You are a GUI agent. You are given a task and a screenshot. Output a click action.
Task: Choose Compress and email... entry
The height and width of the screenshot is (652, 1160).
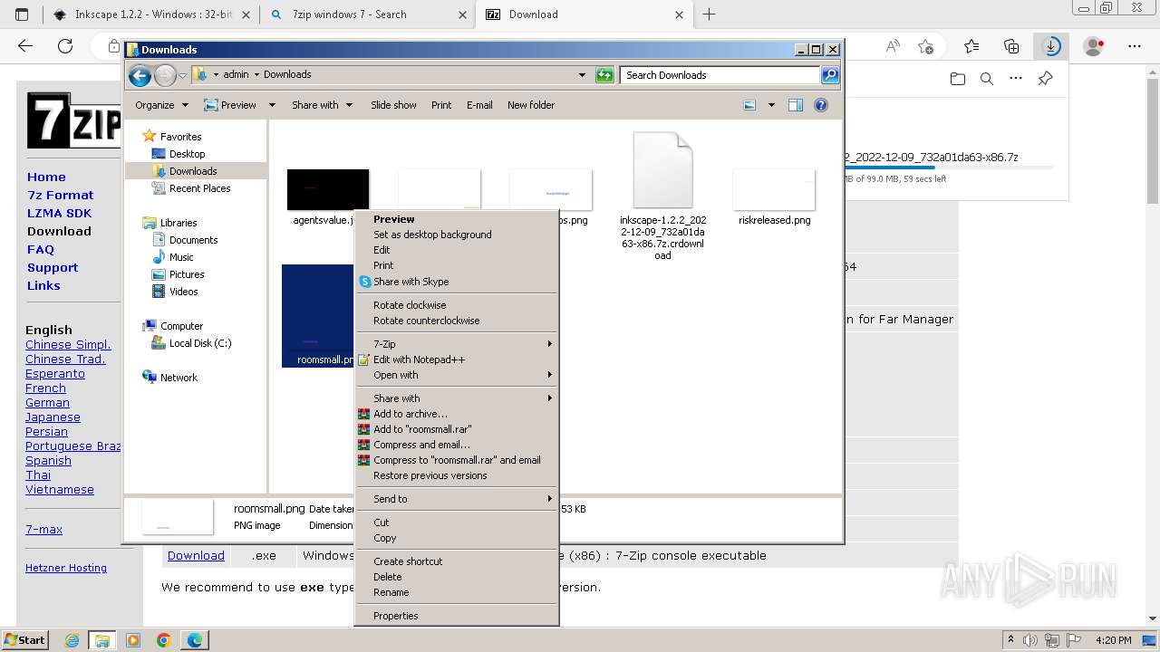456,445
